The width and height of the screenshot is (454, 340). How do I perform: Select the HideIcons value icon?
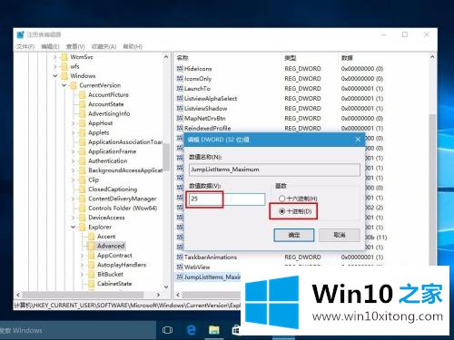point(180,69)
